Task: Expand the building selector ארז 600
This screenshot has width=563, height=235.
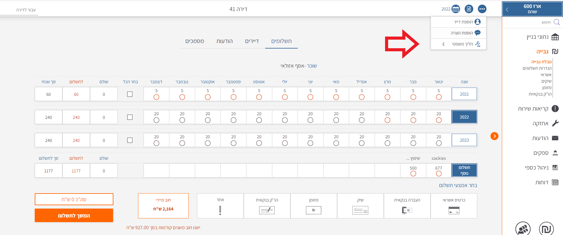Action: click(507, 9)
